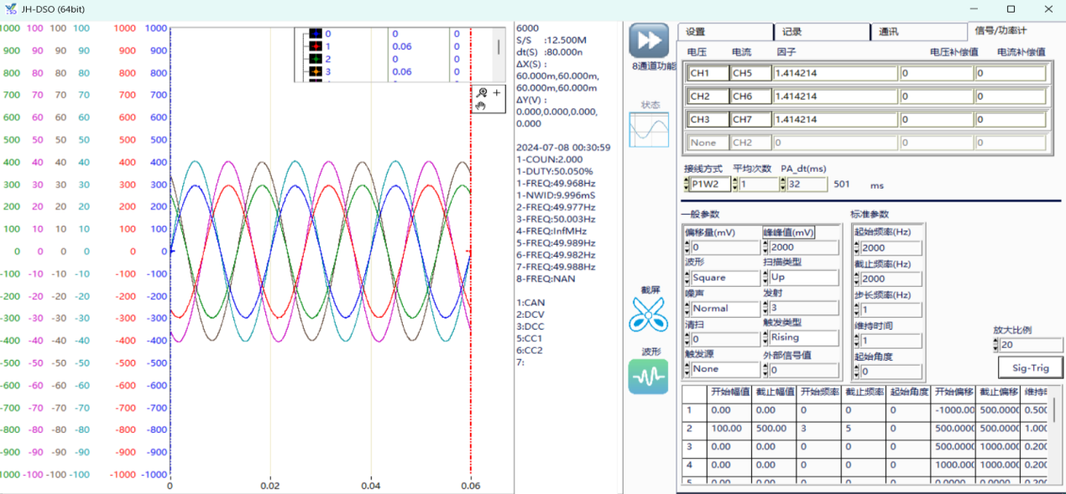The image size is (1066, 494).
Task: Click the 放大比例 stepper arrows
Action: [x=996, y=346]
